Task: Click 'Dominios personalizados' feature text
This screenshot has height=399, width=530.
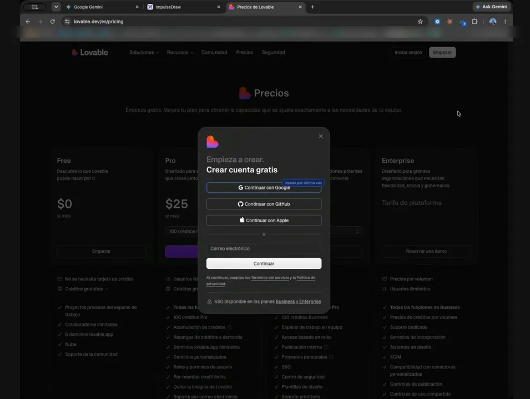Action: [200, 357]
